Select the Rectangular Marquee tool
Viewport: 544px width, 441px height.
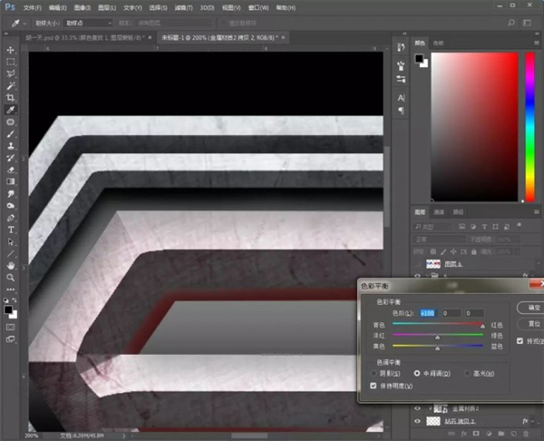tap(11, 62)
